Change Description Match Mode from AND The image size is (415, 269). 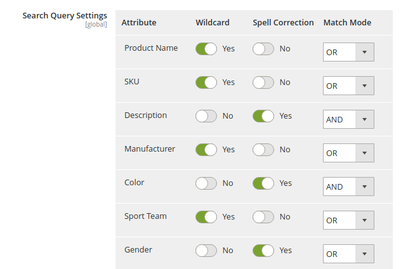tap(348, 119)
